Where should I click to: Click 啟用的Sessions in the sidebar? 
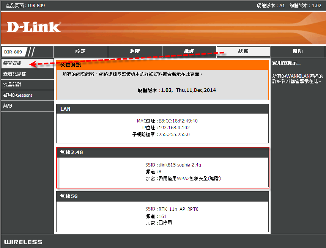click(18, 95)
